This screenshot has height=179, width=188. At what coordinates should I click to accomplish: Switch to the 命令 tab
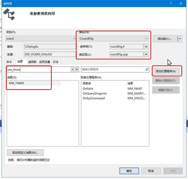click(9, 62)
